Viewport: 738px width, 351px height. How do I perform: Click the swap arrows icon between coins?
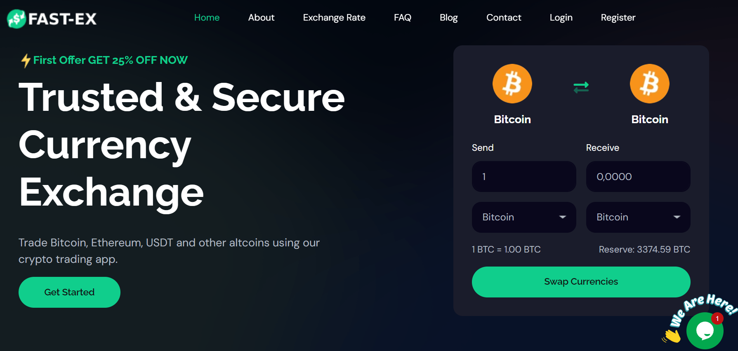[581, 87]
